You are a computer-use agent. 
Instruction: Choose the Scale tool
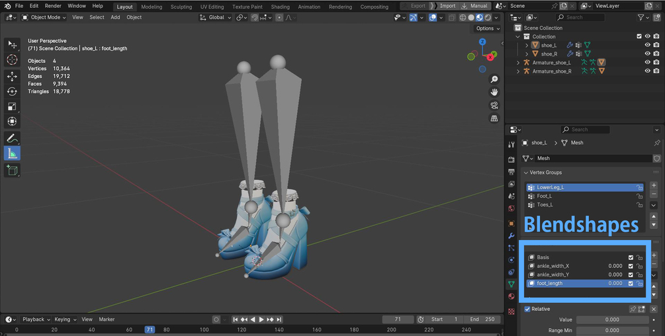(12, 106)
